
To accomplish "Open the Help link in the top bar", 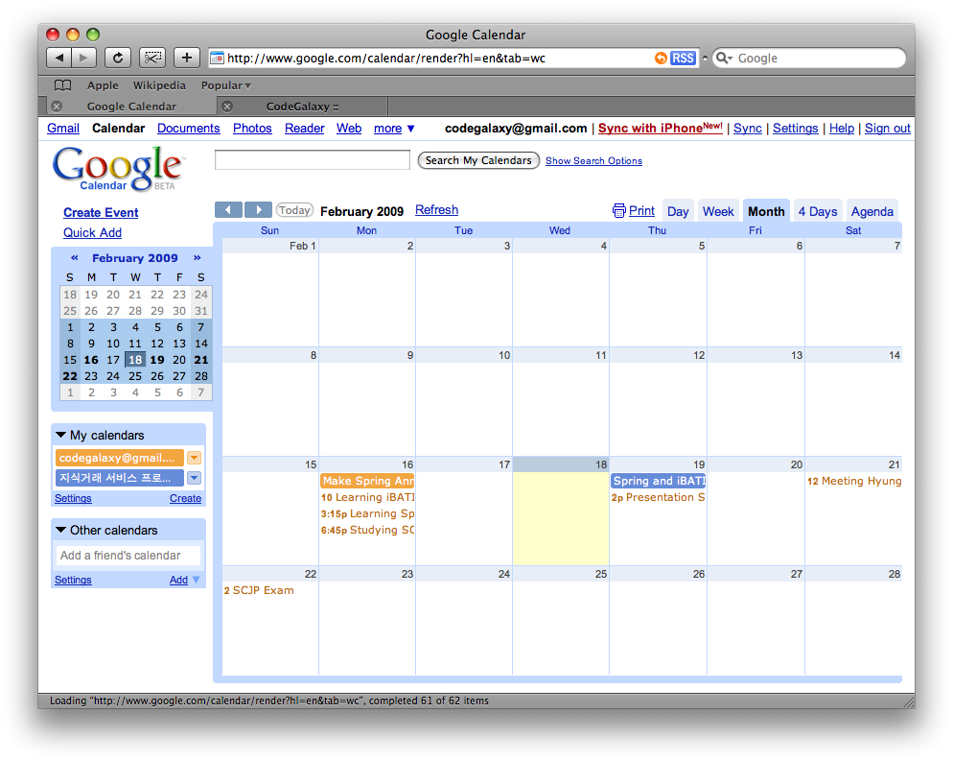I will [842, 129].
